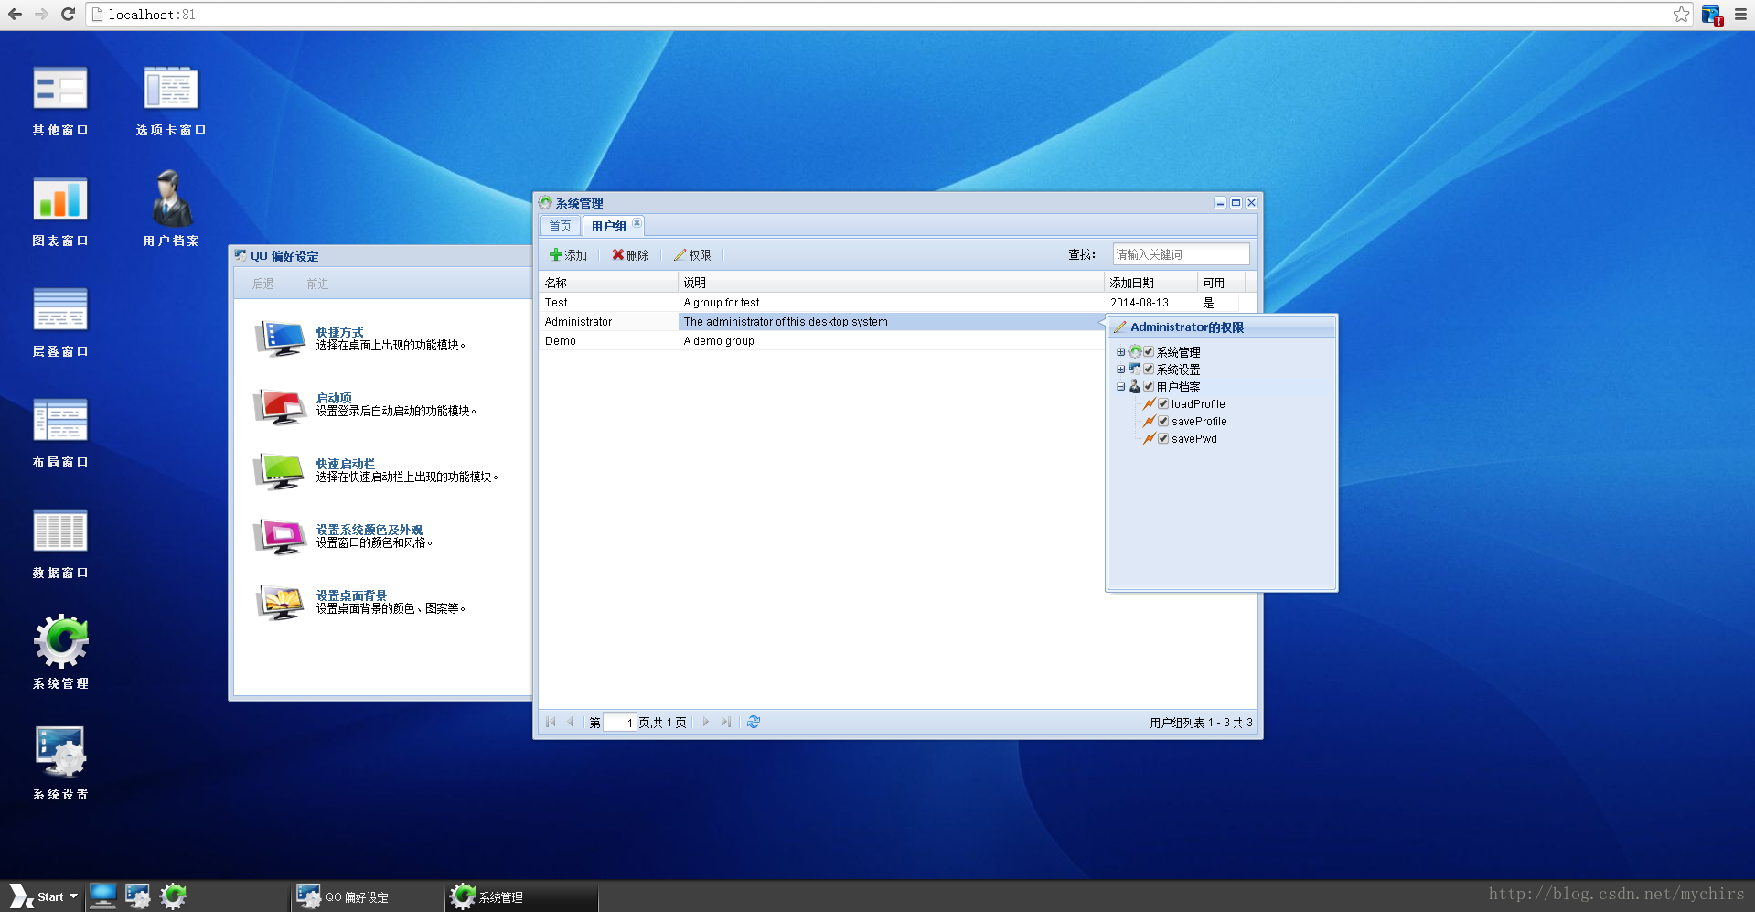Expand the 系统管理 tree node
The image size is (1755, 912).
pos(1120,352)
